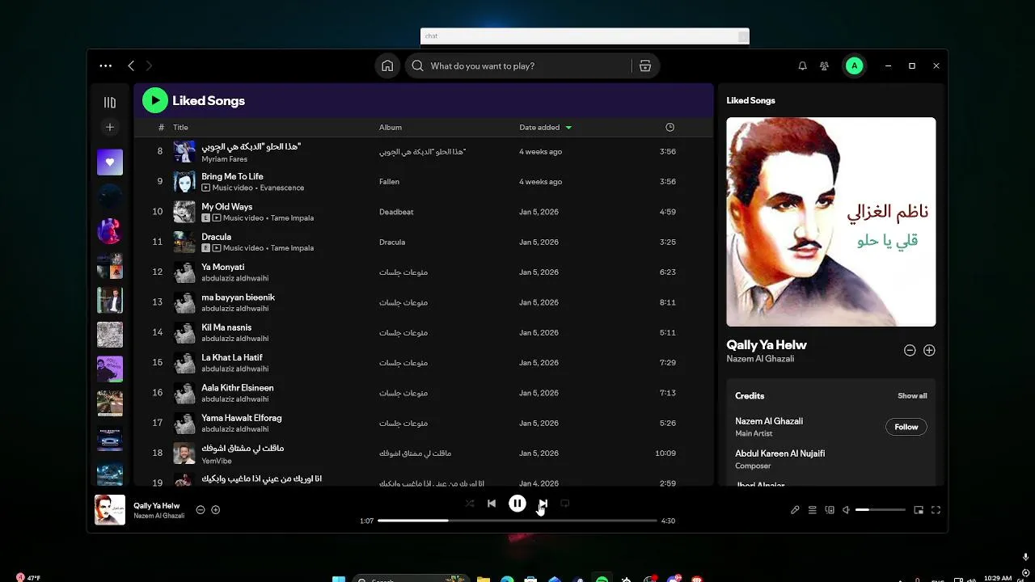Viewport: 1035px width, 582px height.
Task: Select the track My Old Ways
Action: coord(226,207)
